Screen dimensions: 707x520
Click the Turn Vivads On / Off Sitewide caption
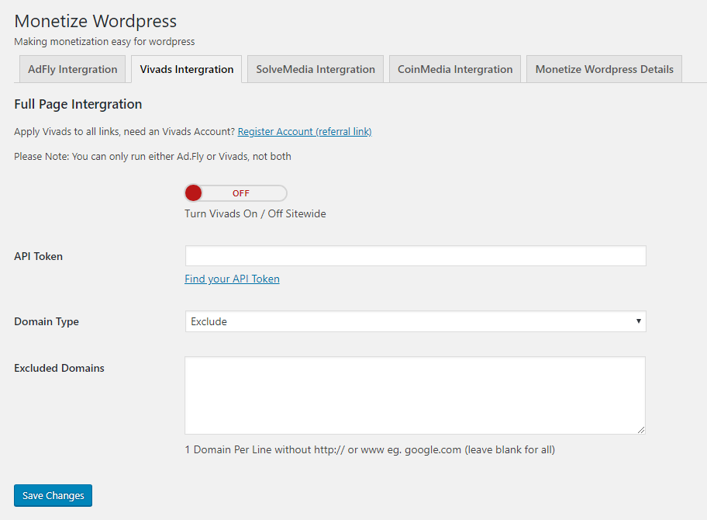(255, 213)
